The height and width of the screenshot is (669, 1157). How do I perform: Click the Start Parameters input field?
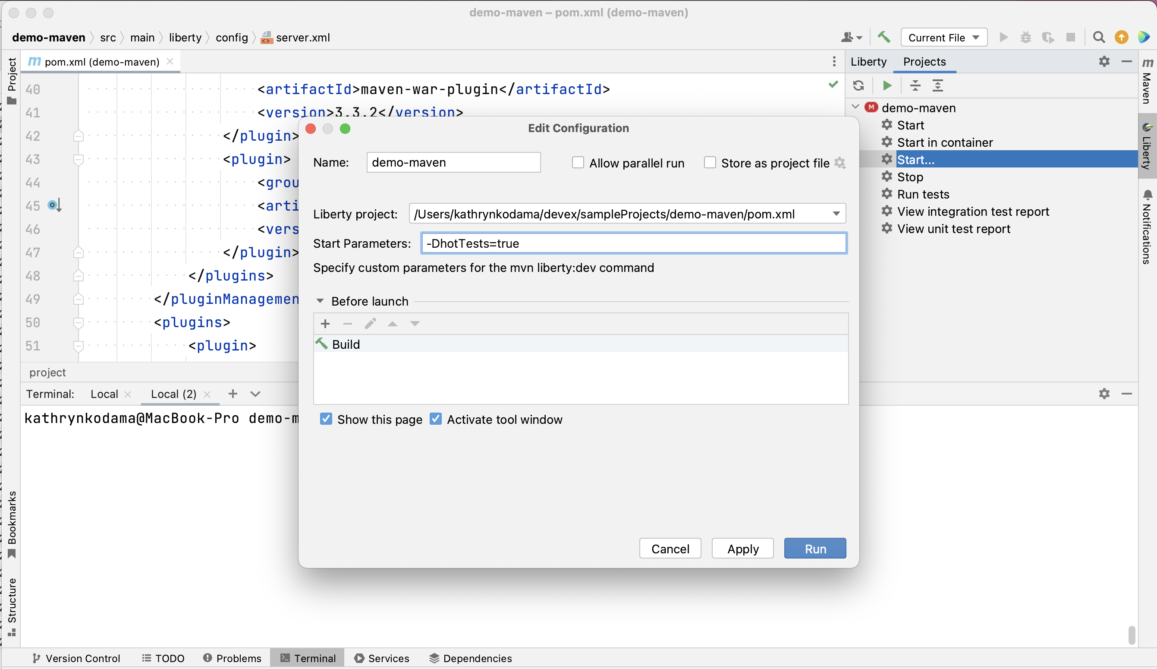click(x=633, y=243)
